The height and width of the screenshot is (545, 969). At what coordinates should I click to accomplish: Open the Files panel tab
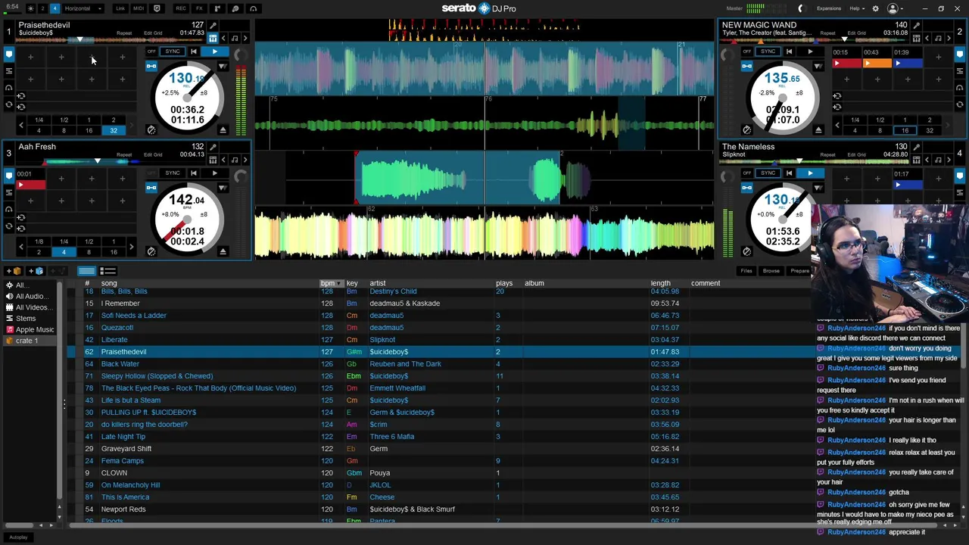coord(746,271)
